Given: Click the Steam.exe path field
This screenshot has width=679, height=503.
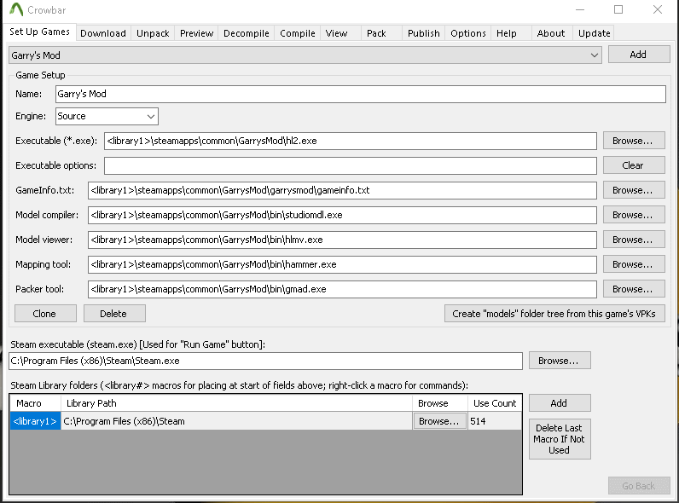Looking at the screenshot, I should 265,361.
